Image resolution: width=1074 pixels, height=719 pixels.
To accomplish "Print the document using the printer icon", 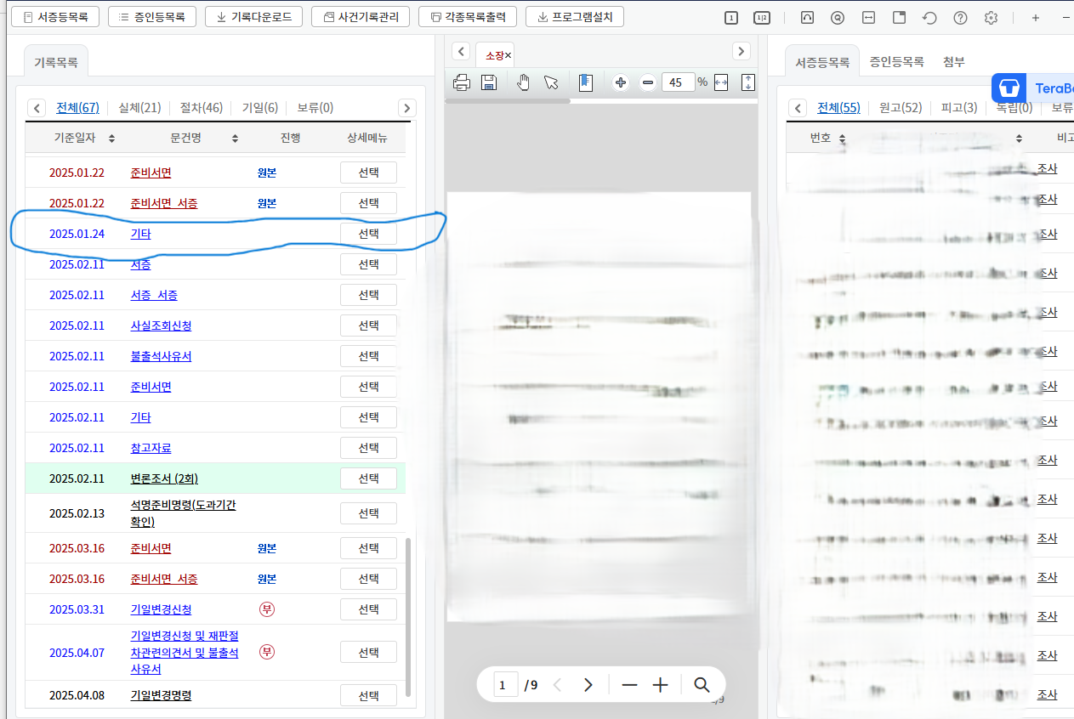I will pyautogui.click(x=462, y=82).
